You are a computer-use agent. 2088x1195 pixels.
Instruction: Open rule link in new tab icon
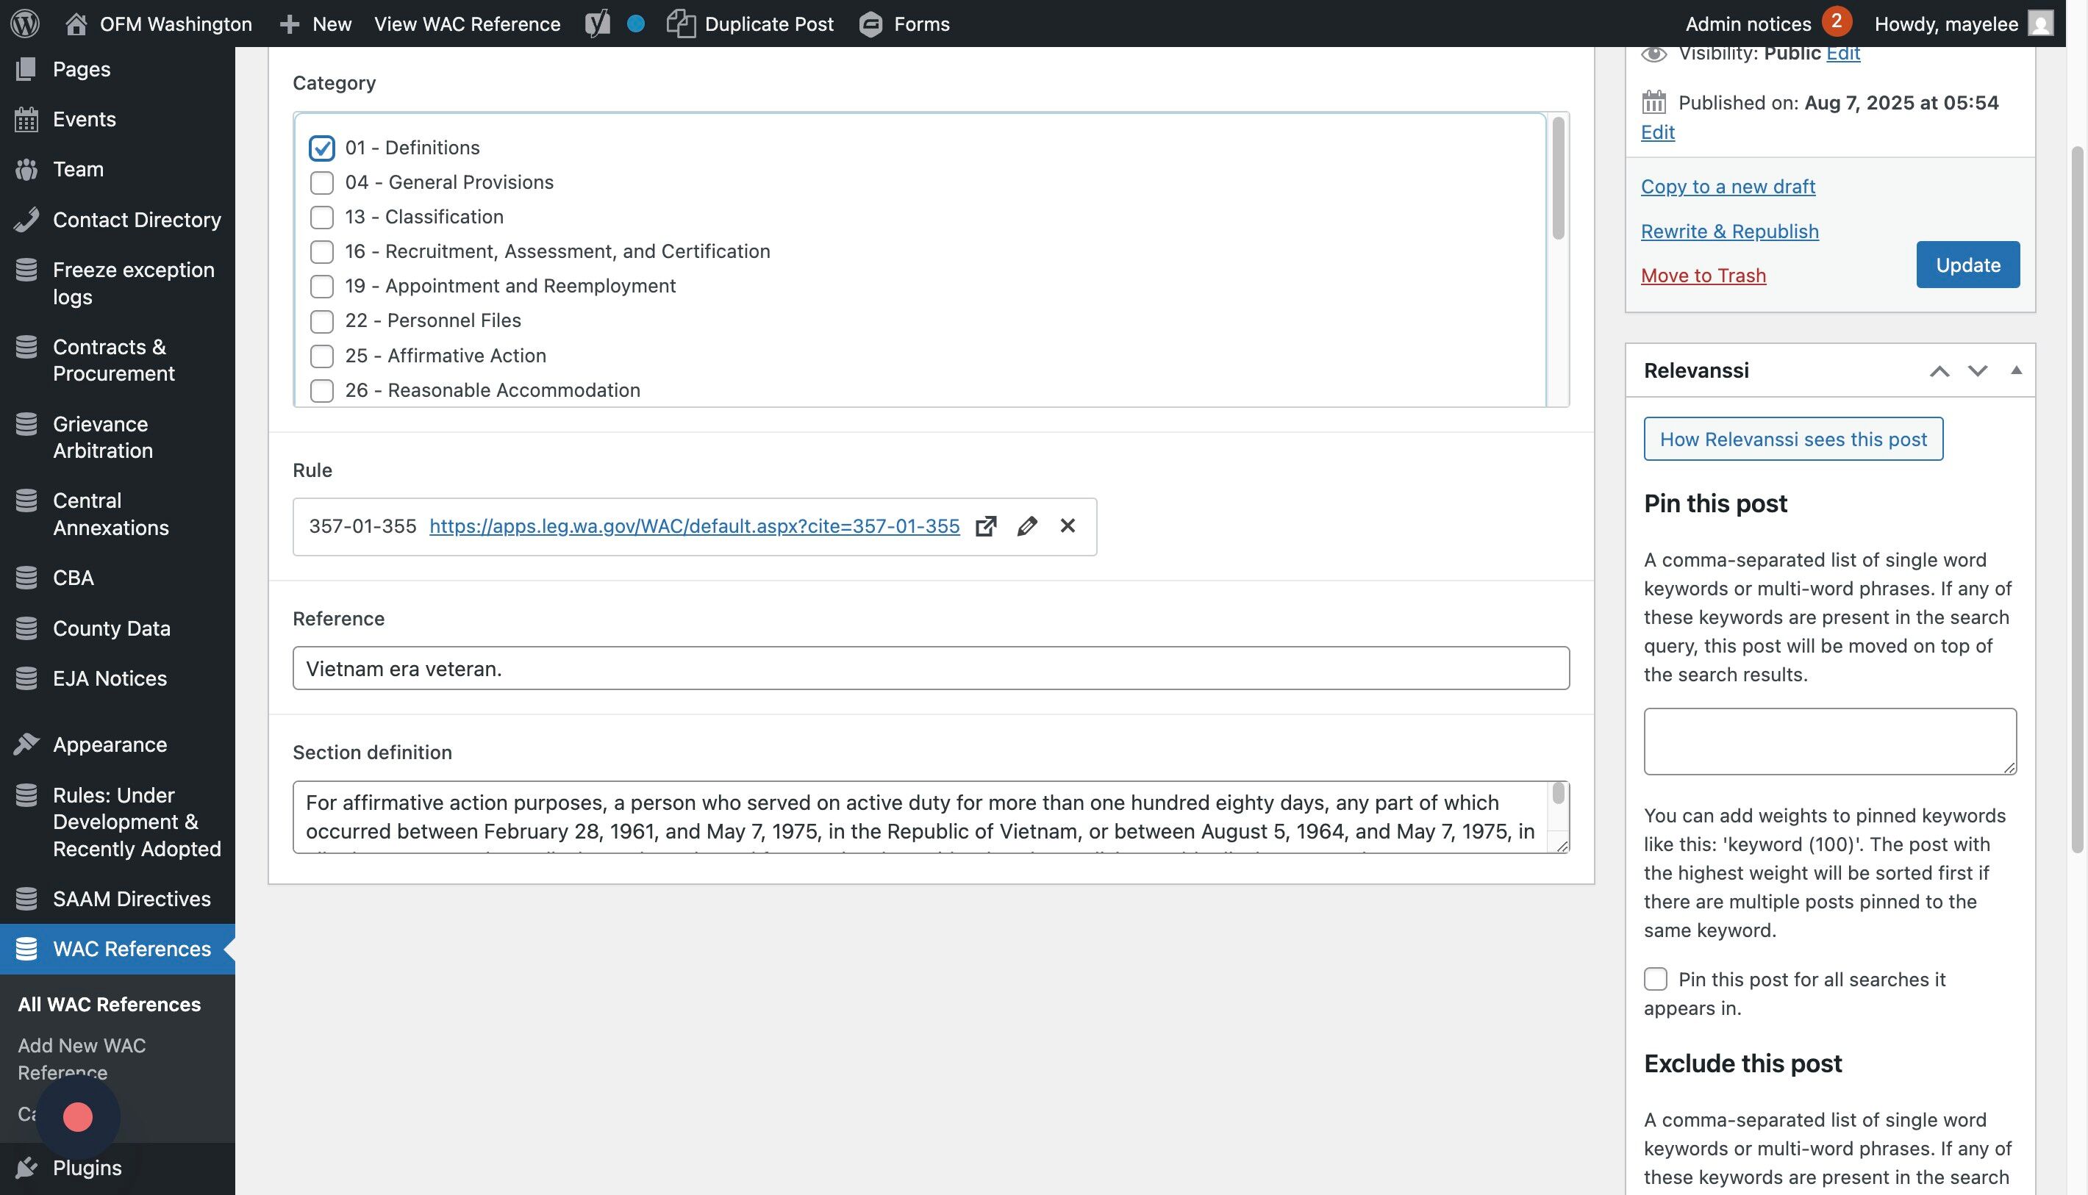(x=985, y=526)
